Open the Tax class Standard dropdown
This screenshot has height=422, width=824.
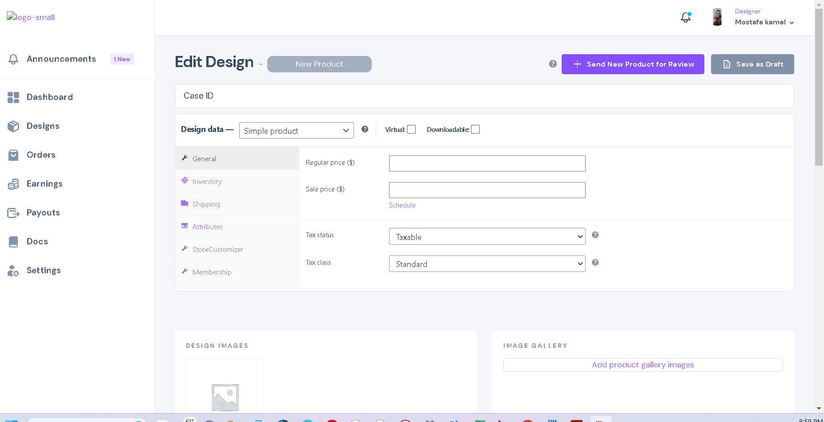487,264
